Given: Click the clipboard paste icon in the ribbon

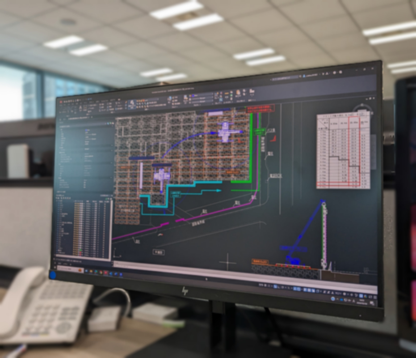Looking at the screenshot, I should point(238,93).
